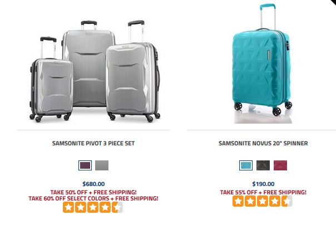Click third star of Pivot set rating
Viewport: 336px width, 230px height.
tap(93, 207)
